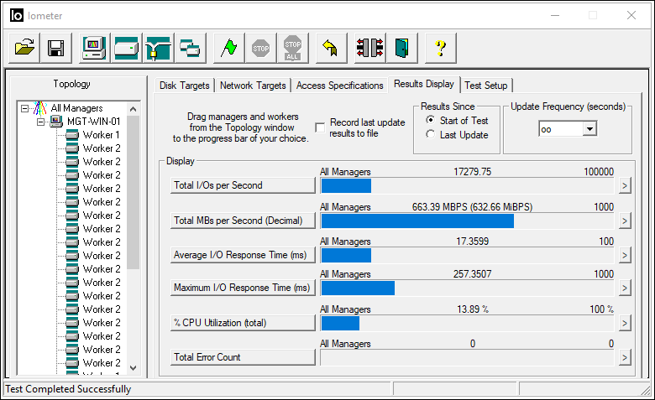Collapse the MGT-WIN-01 manager node
The width and height of the screenshot is (655, 400).
click(39, 122)
